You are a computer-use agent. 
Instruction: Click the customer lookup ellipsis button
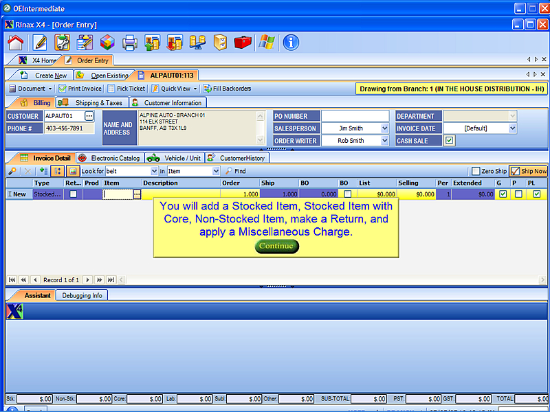[x=89, y=116]
